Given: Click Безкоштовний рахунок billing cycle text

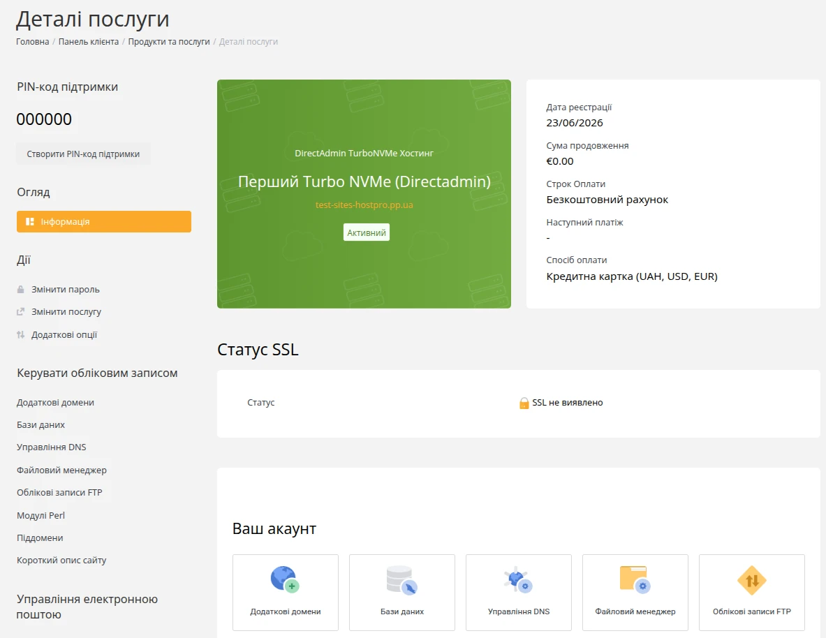Looking at the screenshot, I should pos(607,200).
